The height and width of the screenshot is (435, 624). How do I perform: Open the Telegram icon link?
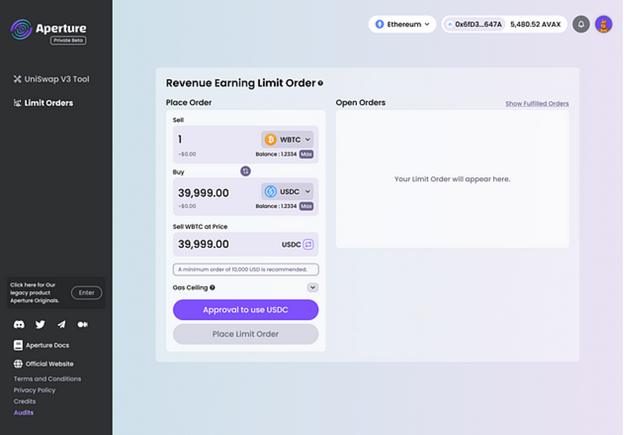61,324
